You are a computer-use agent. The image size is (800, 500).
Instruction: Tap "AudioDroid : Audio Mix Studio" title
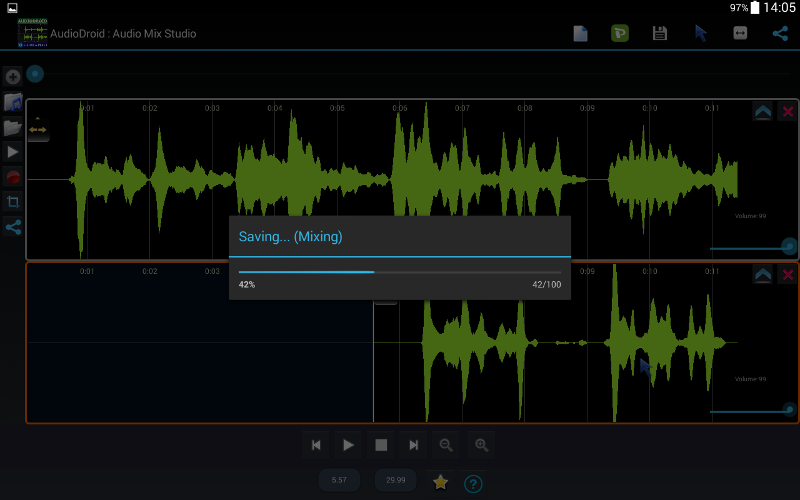point(123,34)
